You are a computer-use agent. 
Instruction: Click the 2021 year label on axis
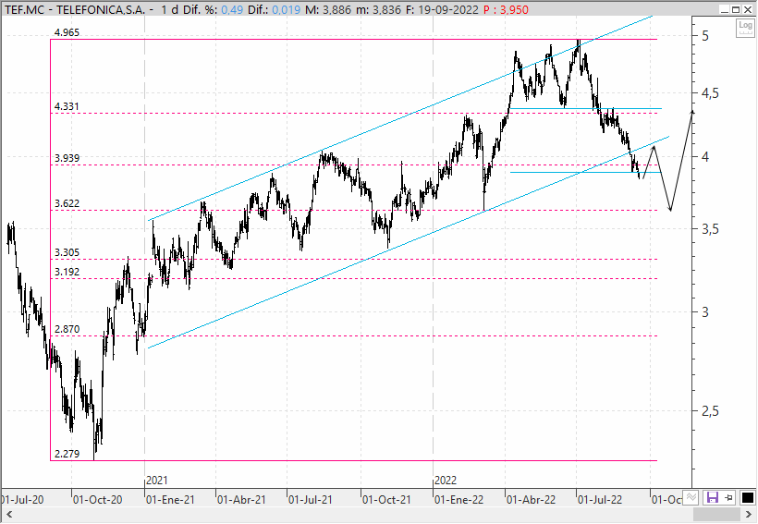coord(157,481)
